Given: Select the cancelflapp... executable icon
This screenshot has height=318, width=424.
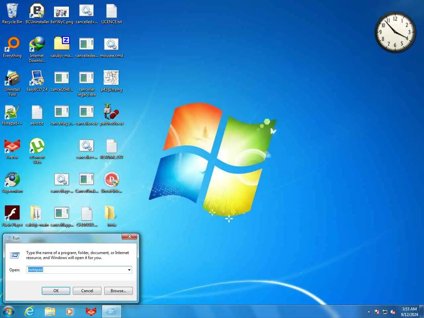Looking at the screenshot, I should click(x=62, y=217).
